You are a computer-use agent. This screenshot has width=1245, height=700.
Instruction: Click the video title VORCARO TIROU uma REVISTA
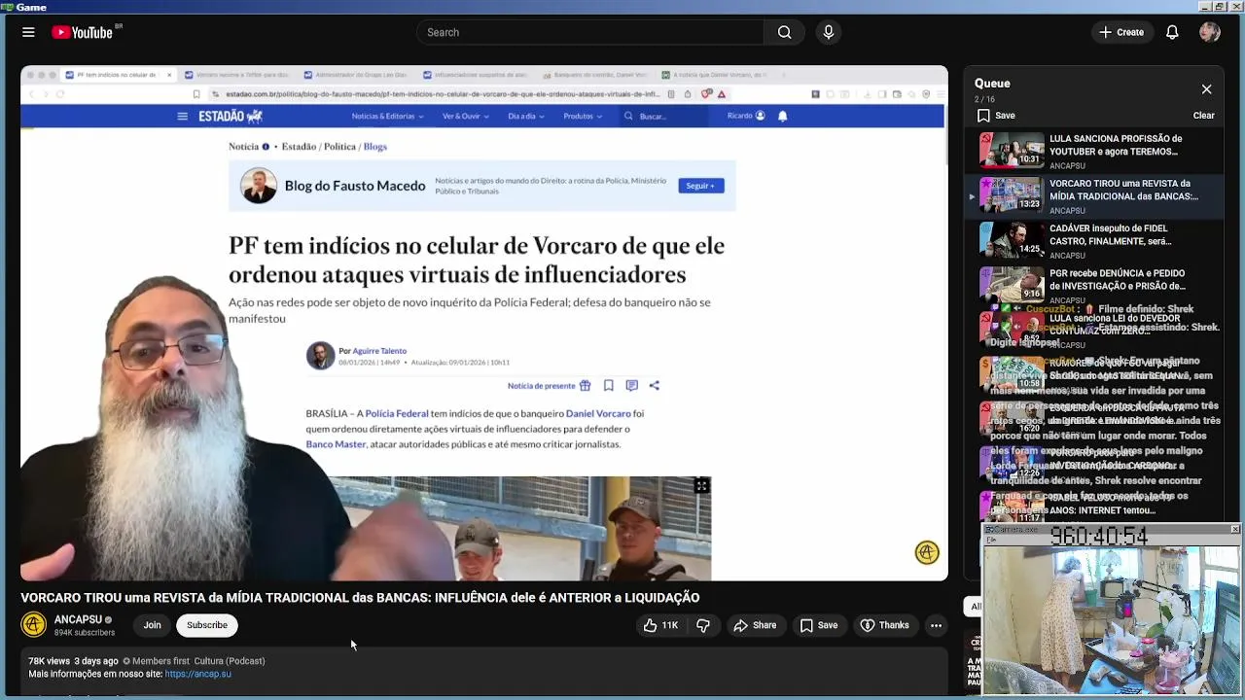(x=360, y=598)
